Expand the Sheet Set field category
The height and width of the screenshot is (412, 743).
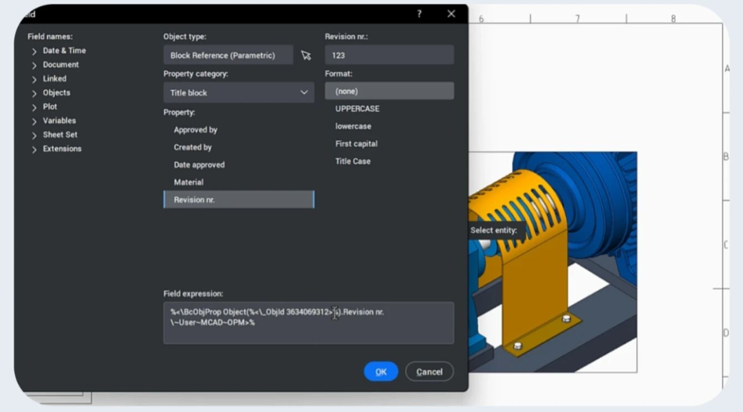pos(34,135)
